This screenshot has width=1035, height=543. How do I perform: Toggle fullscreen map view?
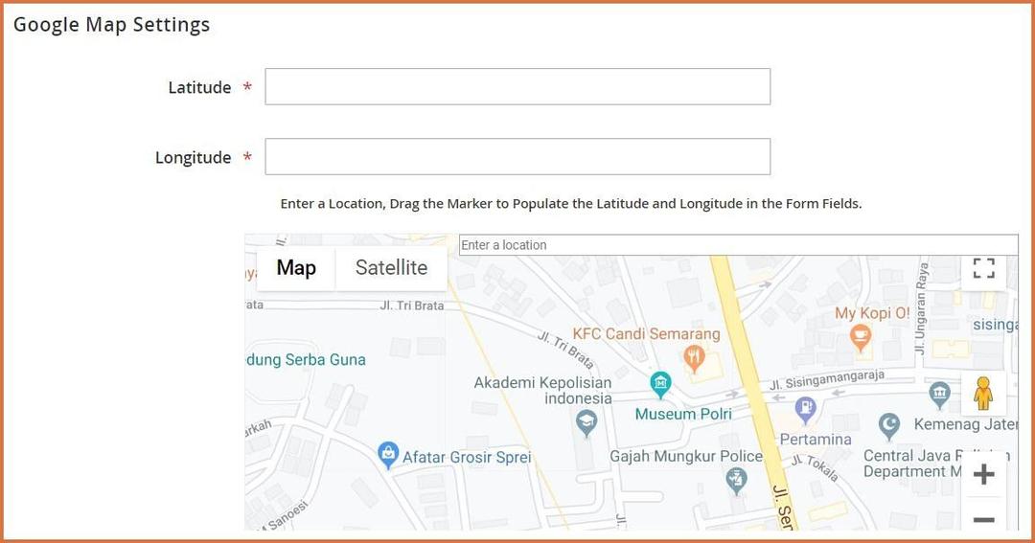[983, 268]
